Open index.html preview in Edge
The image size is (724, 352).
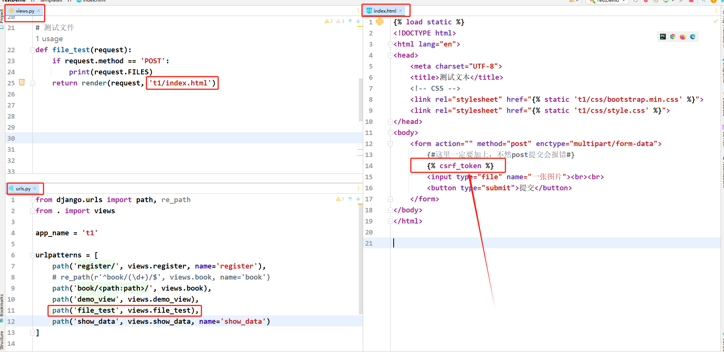coord(693,37)
